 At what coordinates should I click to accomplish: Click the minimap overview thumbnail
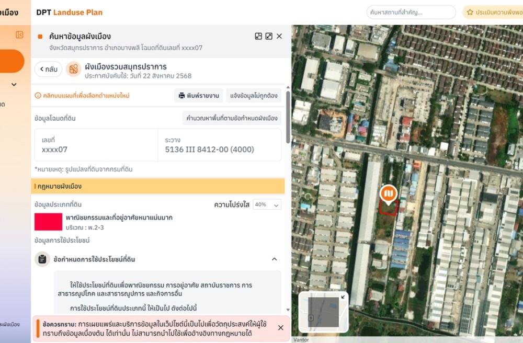coord(323,312)
